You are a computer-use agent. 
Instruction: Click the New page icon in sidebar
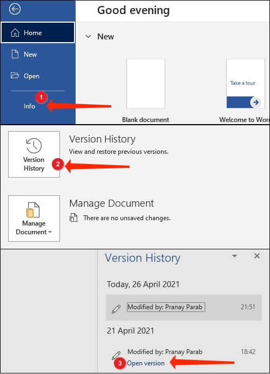coord(15,54)
